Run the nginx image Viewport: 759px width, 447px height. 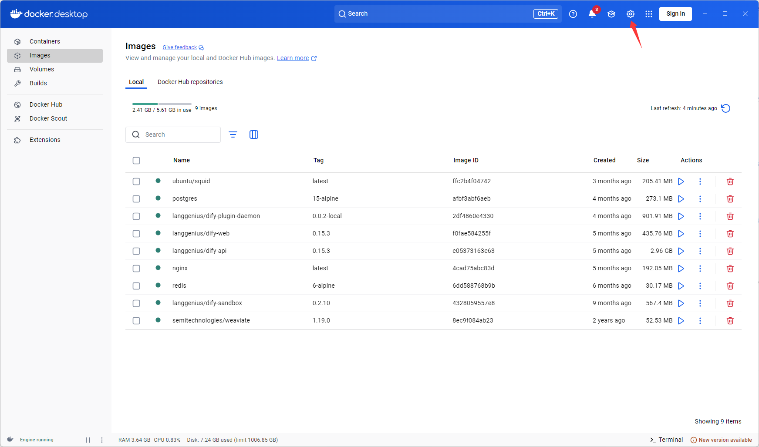click(681, 269)
